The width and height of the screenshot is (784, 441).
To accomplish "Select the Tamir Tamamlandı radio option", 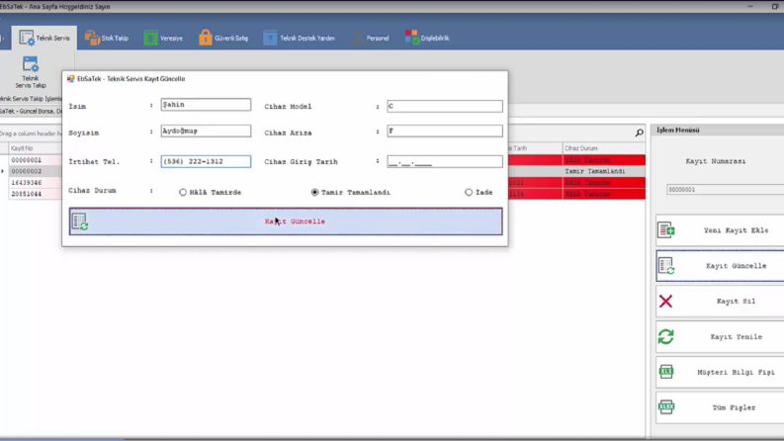I will [314, 192].
